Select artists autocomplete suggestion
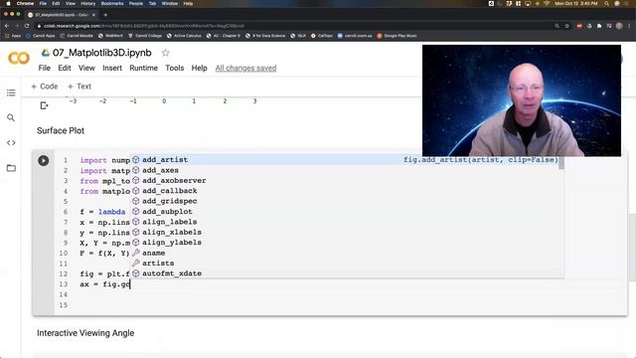 [x=347, y=263]
